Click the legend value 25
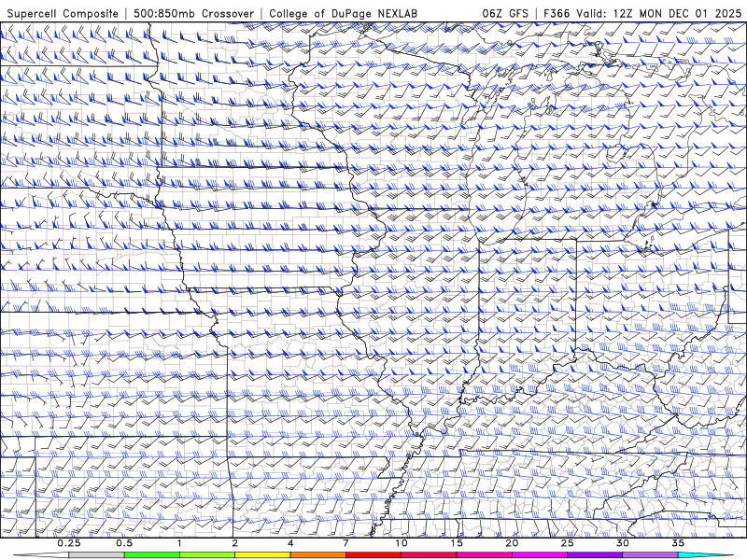This screenshot has width=747, height=560. pos(568,543)
